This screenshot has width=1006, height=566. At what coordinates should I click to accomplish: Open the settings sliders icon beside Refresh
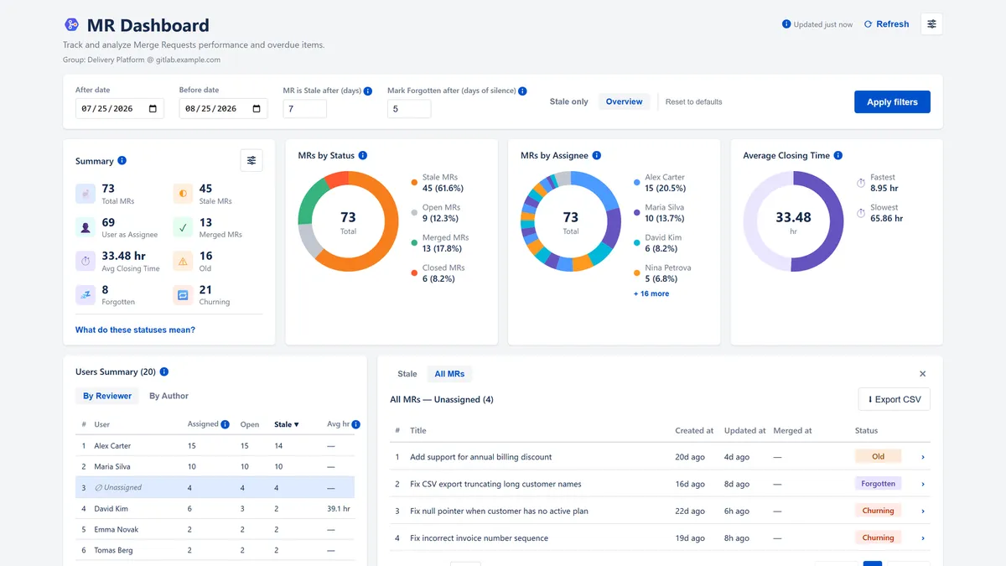click(x=931, y=24)
